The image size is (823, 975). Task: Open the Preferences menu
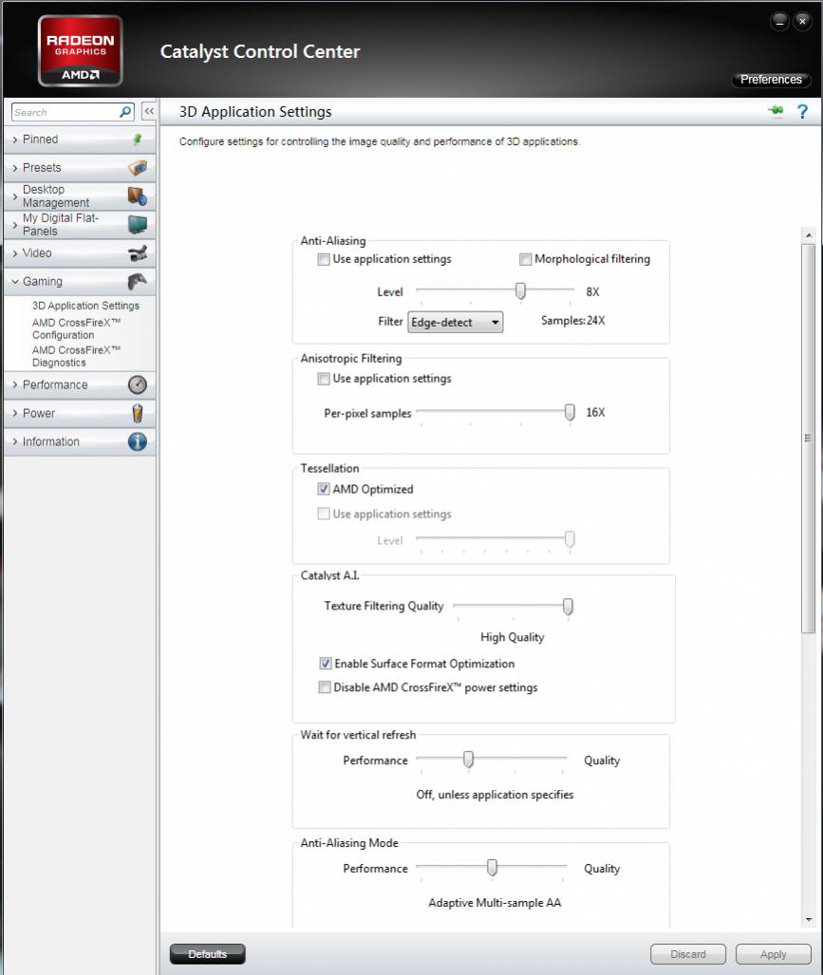(771, 80)
